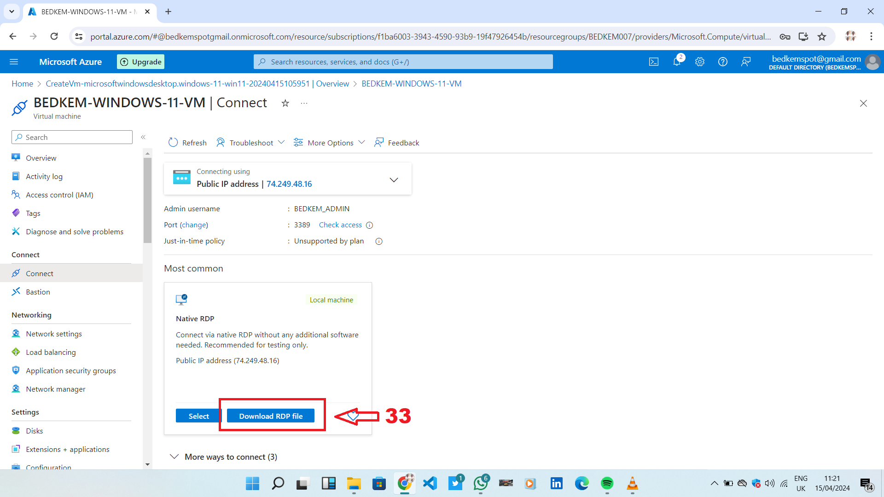
Task: Click the sidebar scrollbar down arrow
Action: pyautogui.click(x=147, y=464)
